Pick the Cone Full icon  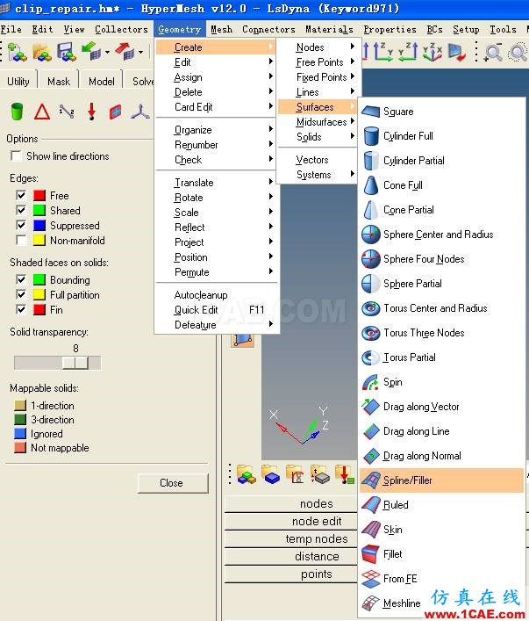(371, 185)
